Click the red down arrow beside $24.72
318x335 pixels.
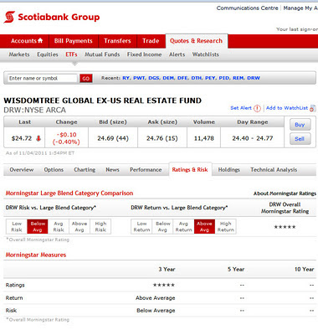(x=38, y=138)
